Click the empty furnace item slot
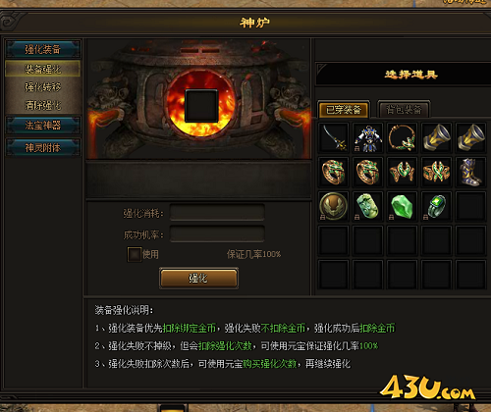Viewport: 491px width, 412px height. point(201,106)
